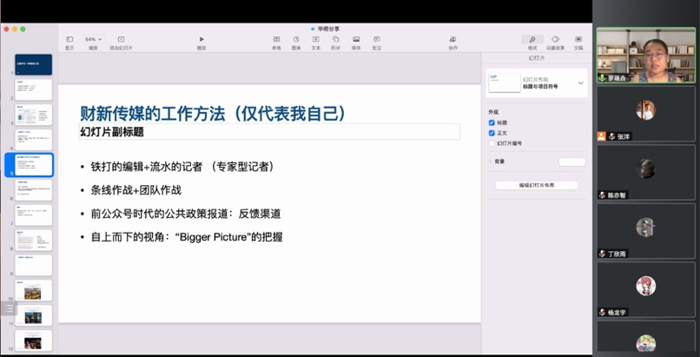Screen dimensions: 700x357
Task: Uncheck the 标题 title checkbox
Action: 492,122
